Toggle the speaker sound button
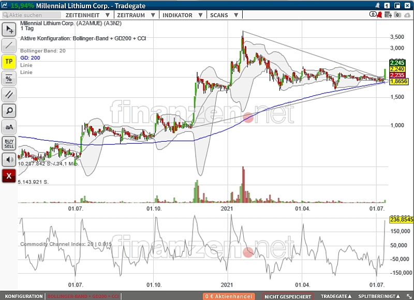The height and width of the screenshot is (300, 414). (x=9, y=159)
